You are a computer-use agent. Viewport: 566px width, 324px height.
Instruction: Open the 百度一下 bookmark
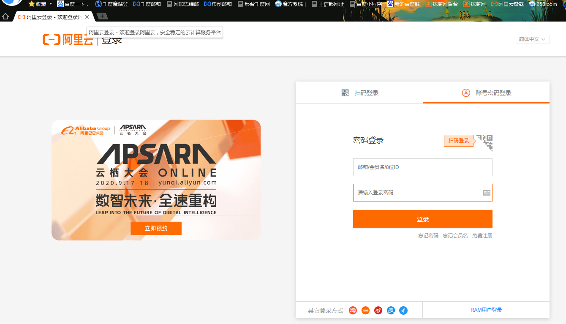73,4
